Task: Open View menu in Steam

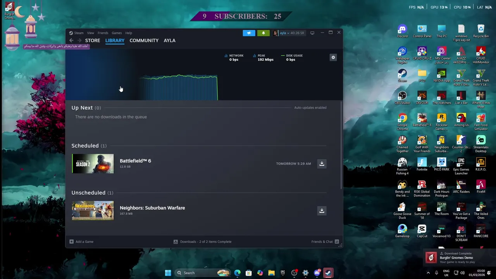Action: pos(90,33)
